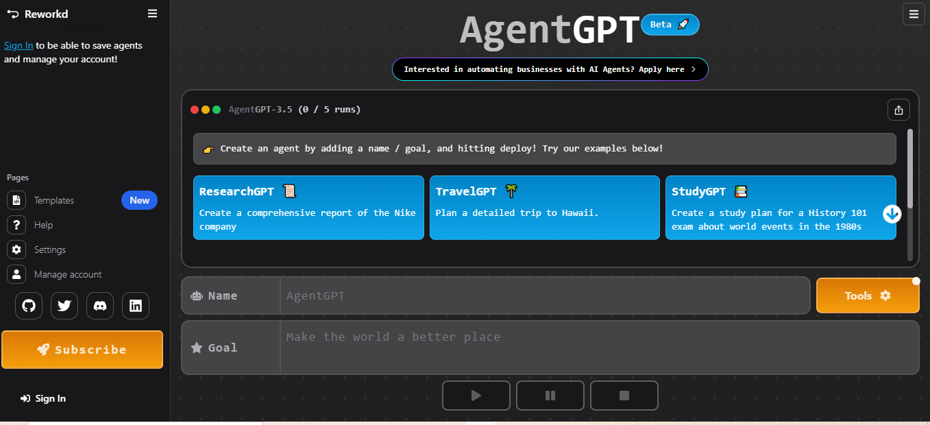The width and height of the screenshot is (930, 425).
Task: Select the TravelGPT example card
Action: (545, 208)
